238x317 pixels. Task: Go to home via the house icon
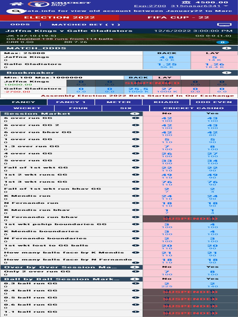[x=16, y=3]
